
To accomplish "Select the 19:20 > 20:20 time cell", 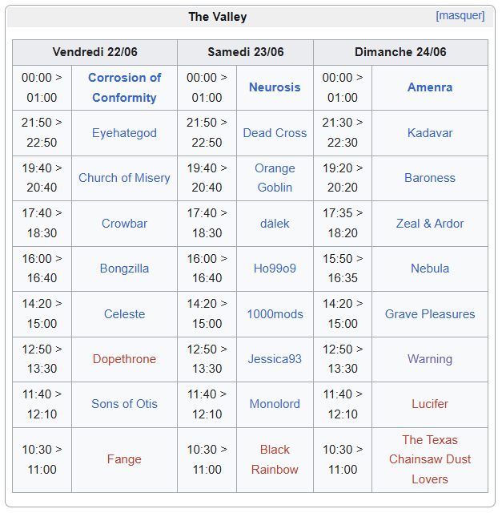I will coord(343,178).
